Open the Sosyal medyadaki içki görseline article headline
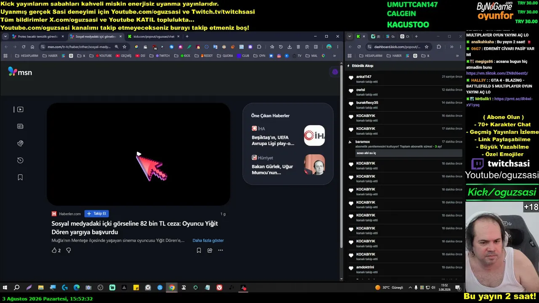Image resolution: width=539 pixels, height=303 pixels. [x=135, y=228]
